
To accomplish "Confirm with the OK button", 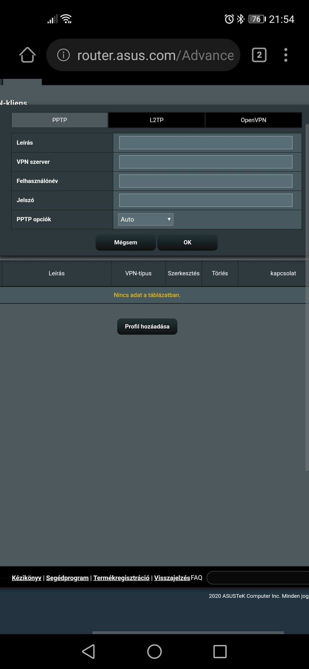I will pyautogui.click(x=187, y=242).
